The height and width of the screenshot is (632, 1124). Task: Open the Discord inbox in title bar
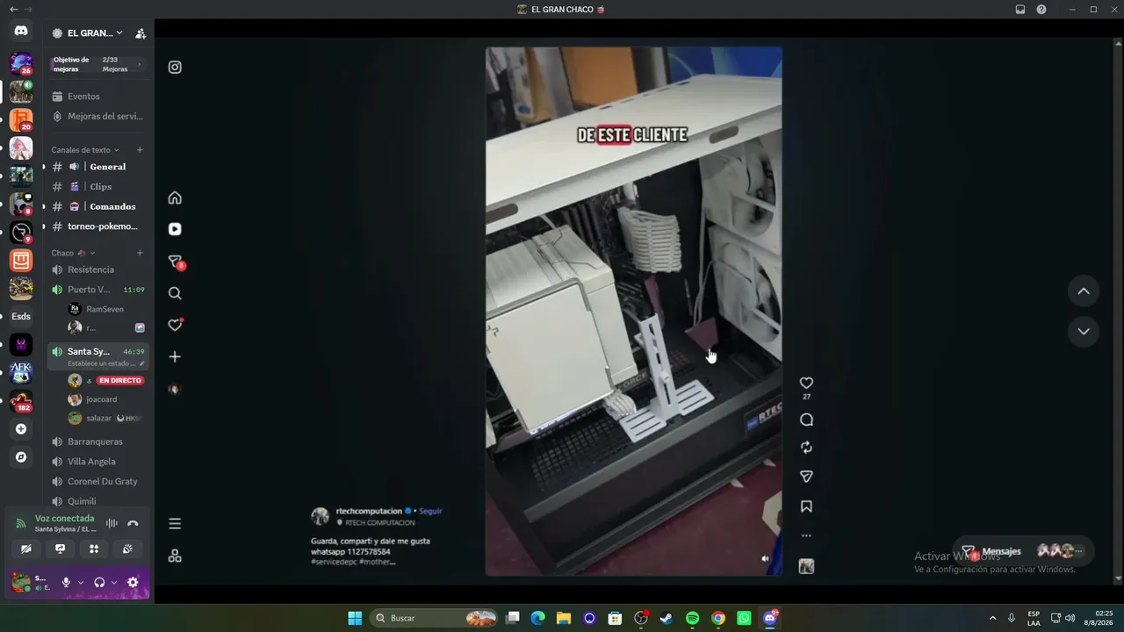pyautogui.click(x=1020, y=10)
